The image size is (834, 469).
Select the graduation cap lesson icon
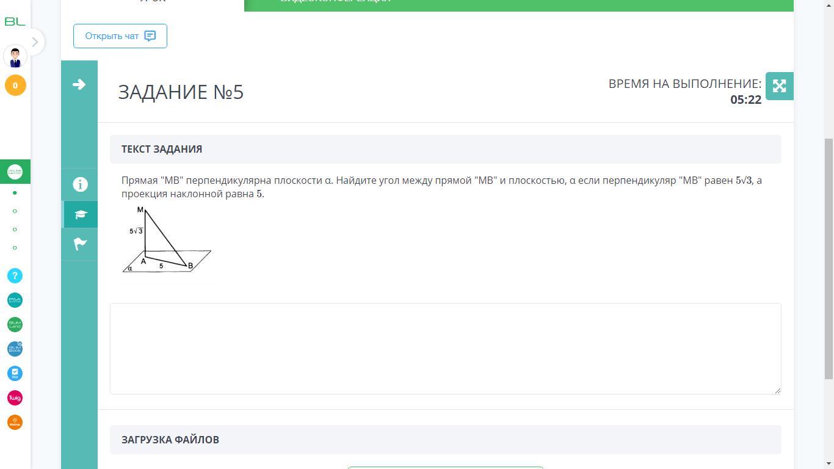pos(81,214)
